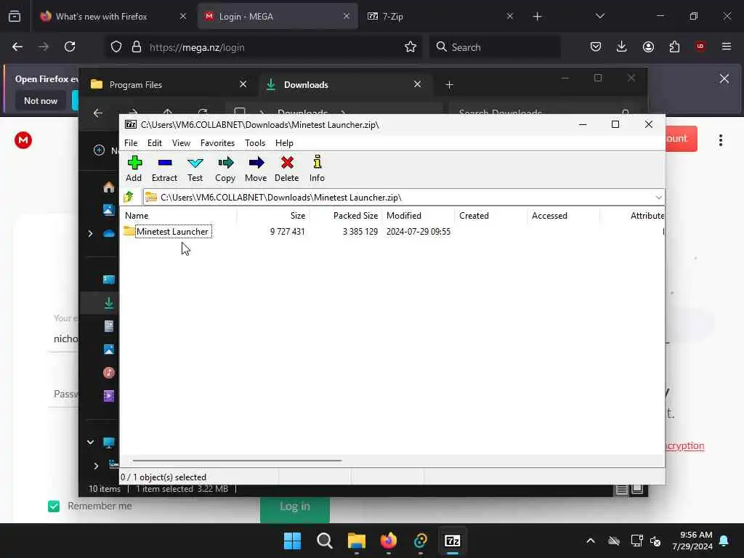Open the Firefox Extensions icon
The image size is (744, 558).
tap(674, 46)
